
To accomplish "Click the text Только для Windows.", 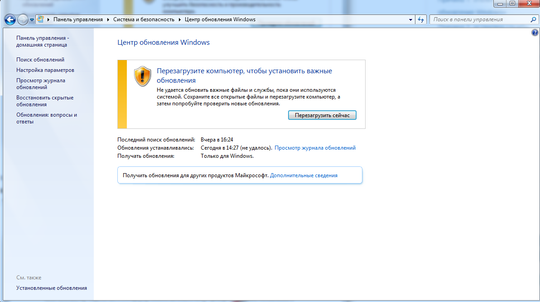I will point(227,156).
